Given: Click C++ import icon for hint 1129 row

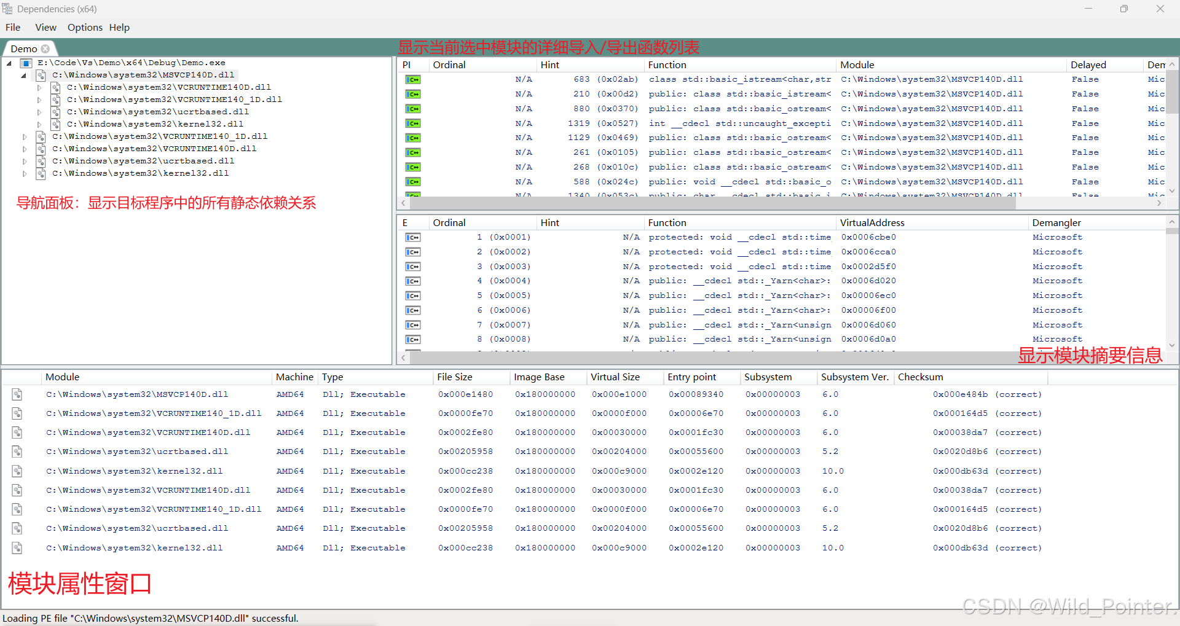Looking at the screenshot, I should coord(413,138).
